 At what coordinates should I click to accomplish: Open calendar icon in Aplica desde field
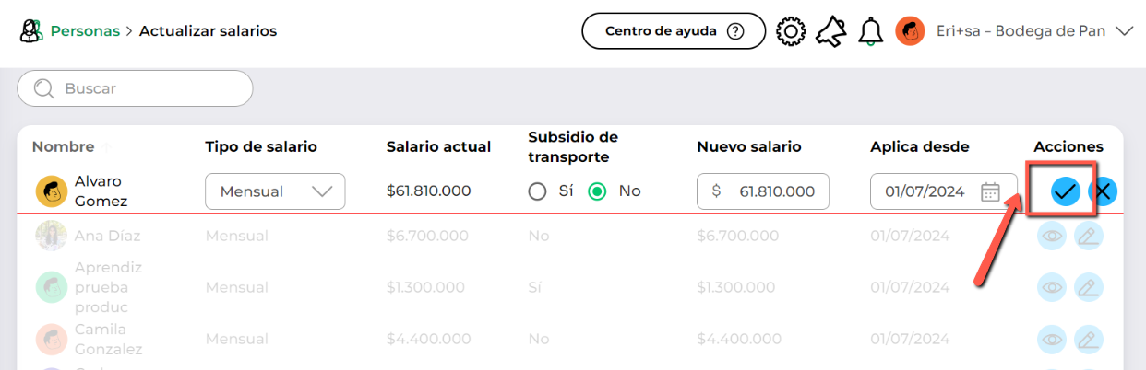point(990,191)
